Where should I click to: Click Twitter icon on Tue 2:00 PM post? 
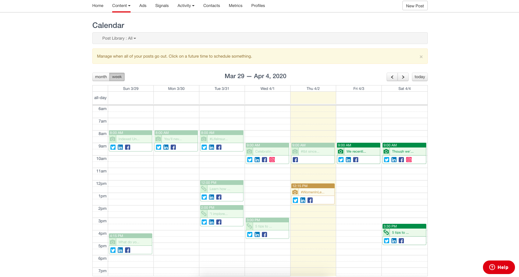point(204,222)
